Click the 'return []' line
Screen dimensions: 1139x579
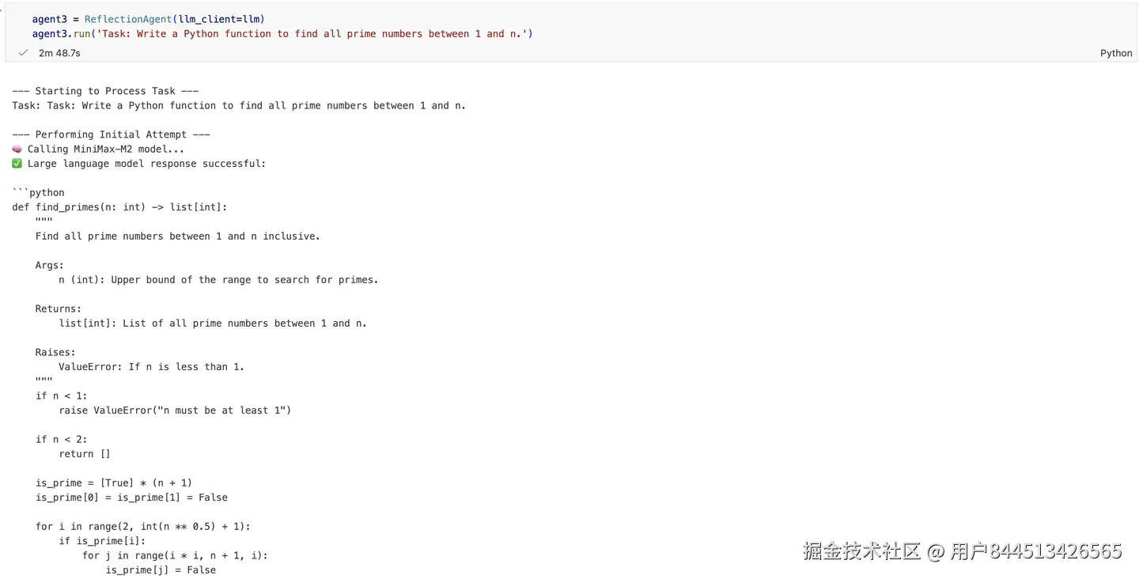(85, 453)
